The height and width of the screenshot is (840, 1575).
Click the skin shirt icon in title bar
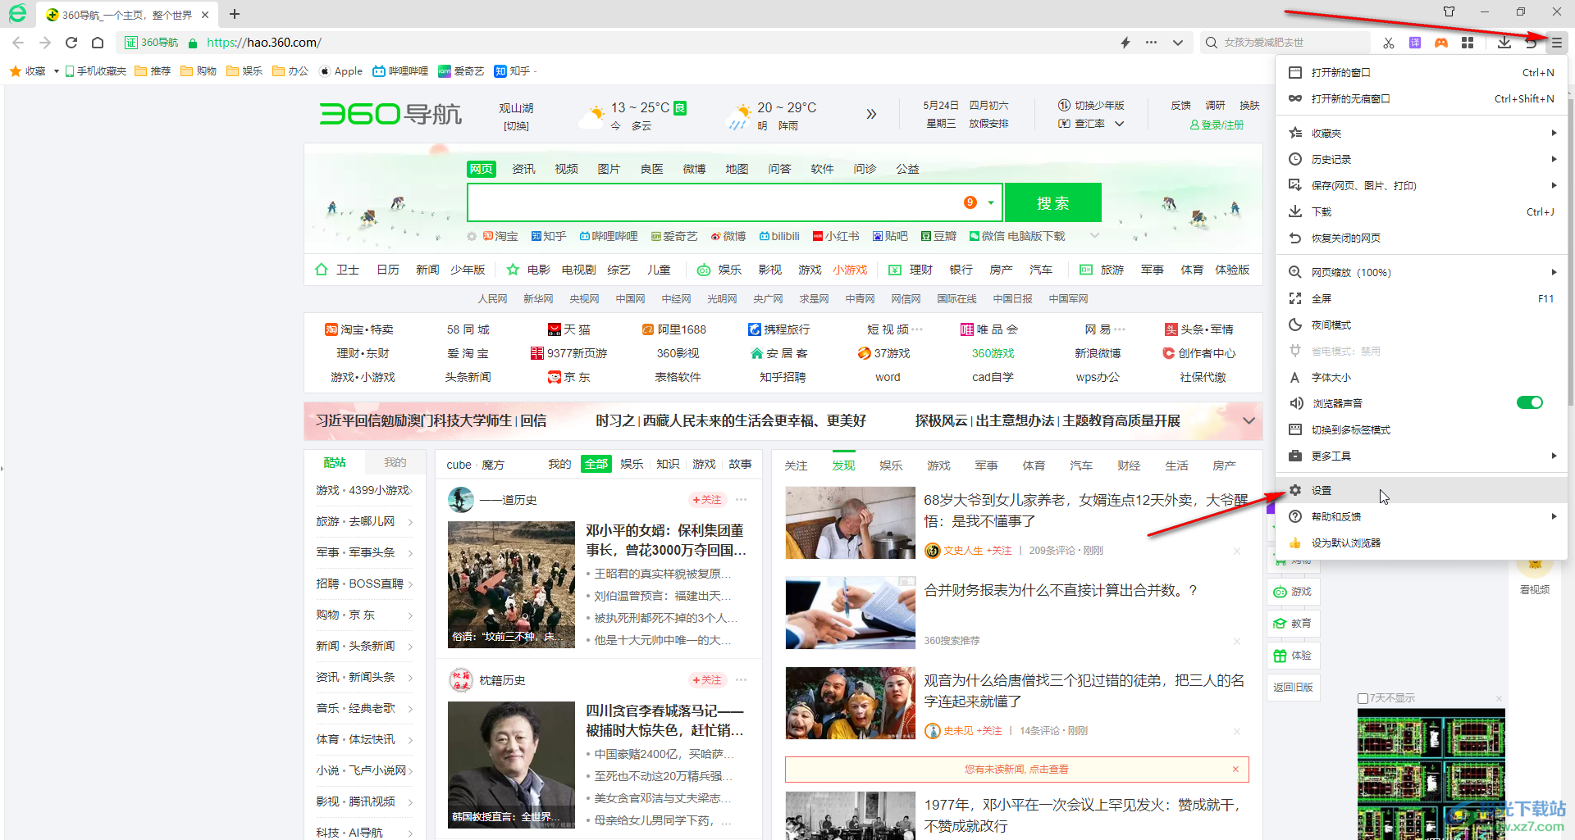1449,11
